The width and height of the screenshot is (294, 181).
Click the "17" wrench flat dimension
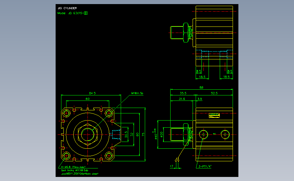[172, 166]
